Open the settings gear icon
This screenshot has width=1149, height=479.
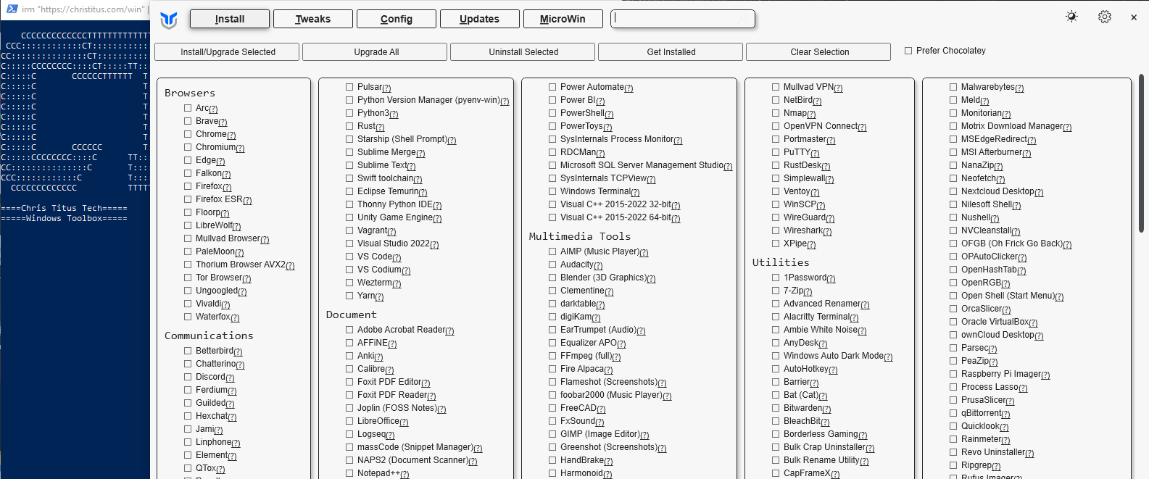[x=1105, y=17]
